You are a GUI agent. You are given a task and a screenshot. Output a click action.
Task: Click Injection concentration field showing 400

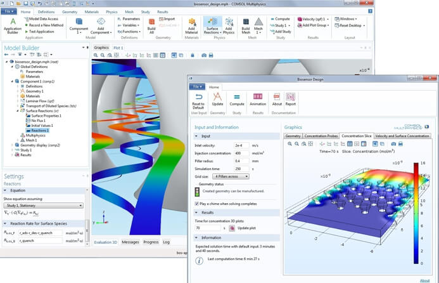click(241, 154)
